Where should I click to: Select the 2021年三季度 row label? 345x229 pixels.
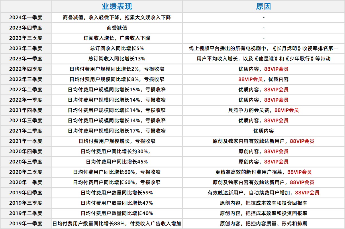pyautogui.click(x=26, y=121)
